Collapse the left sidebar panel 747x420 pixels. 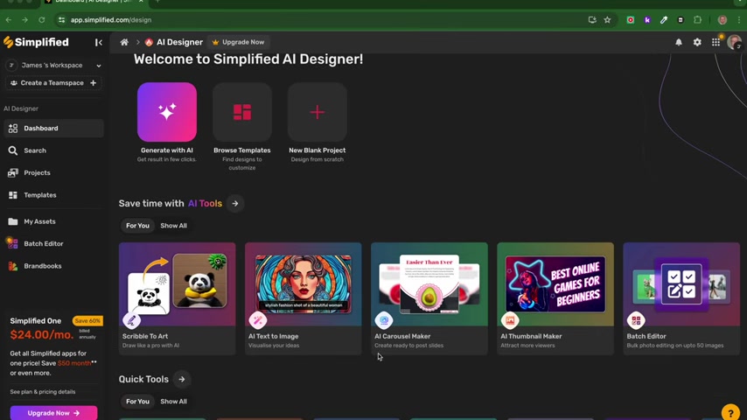99,42
